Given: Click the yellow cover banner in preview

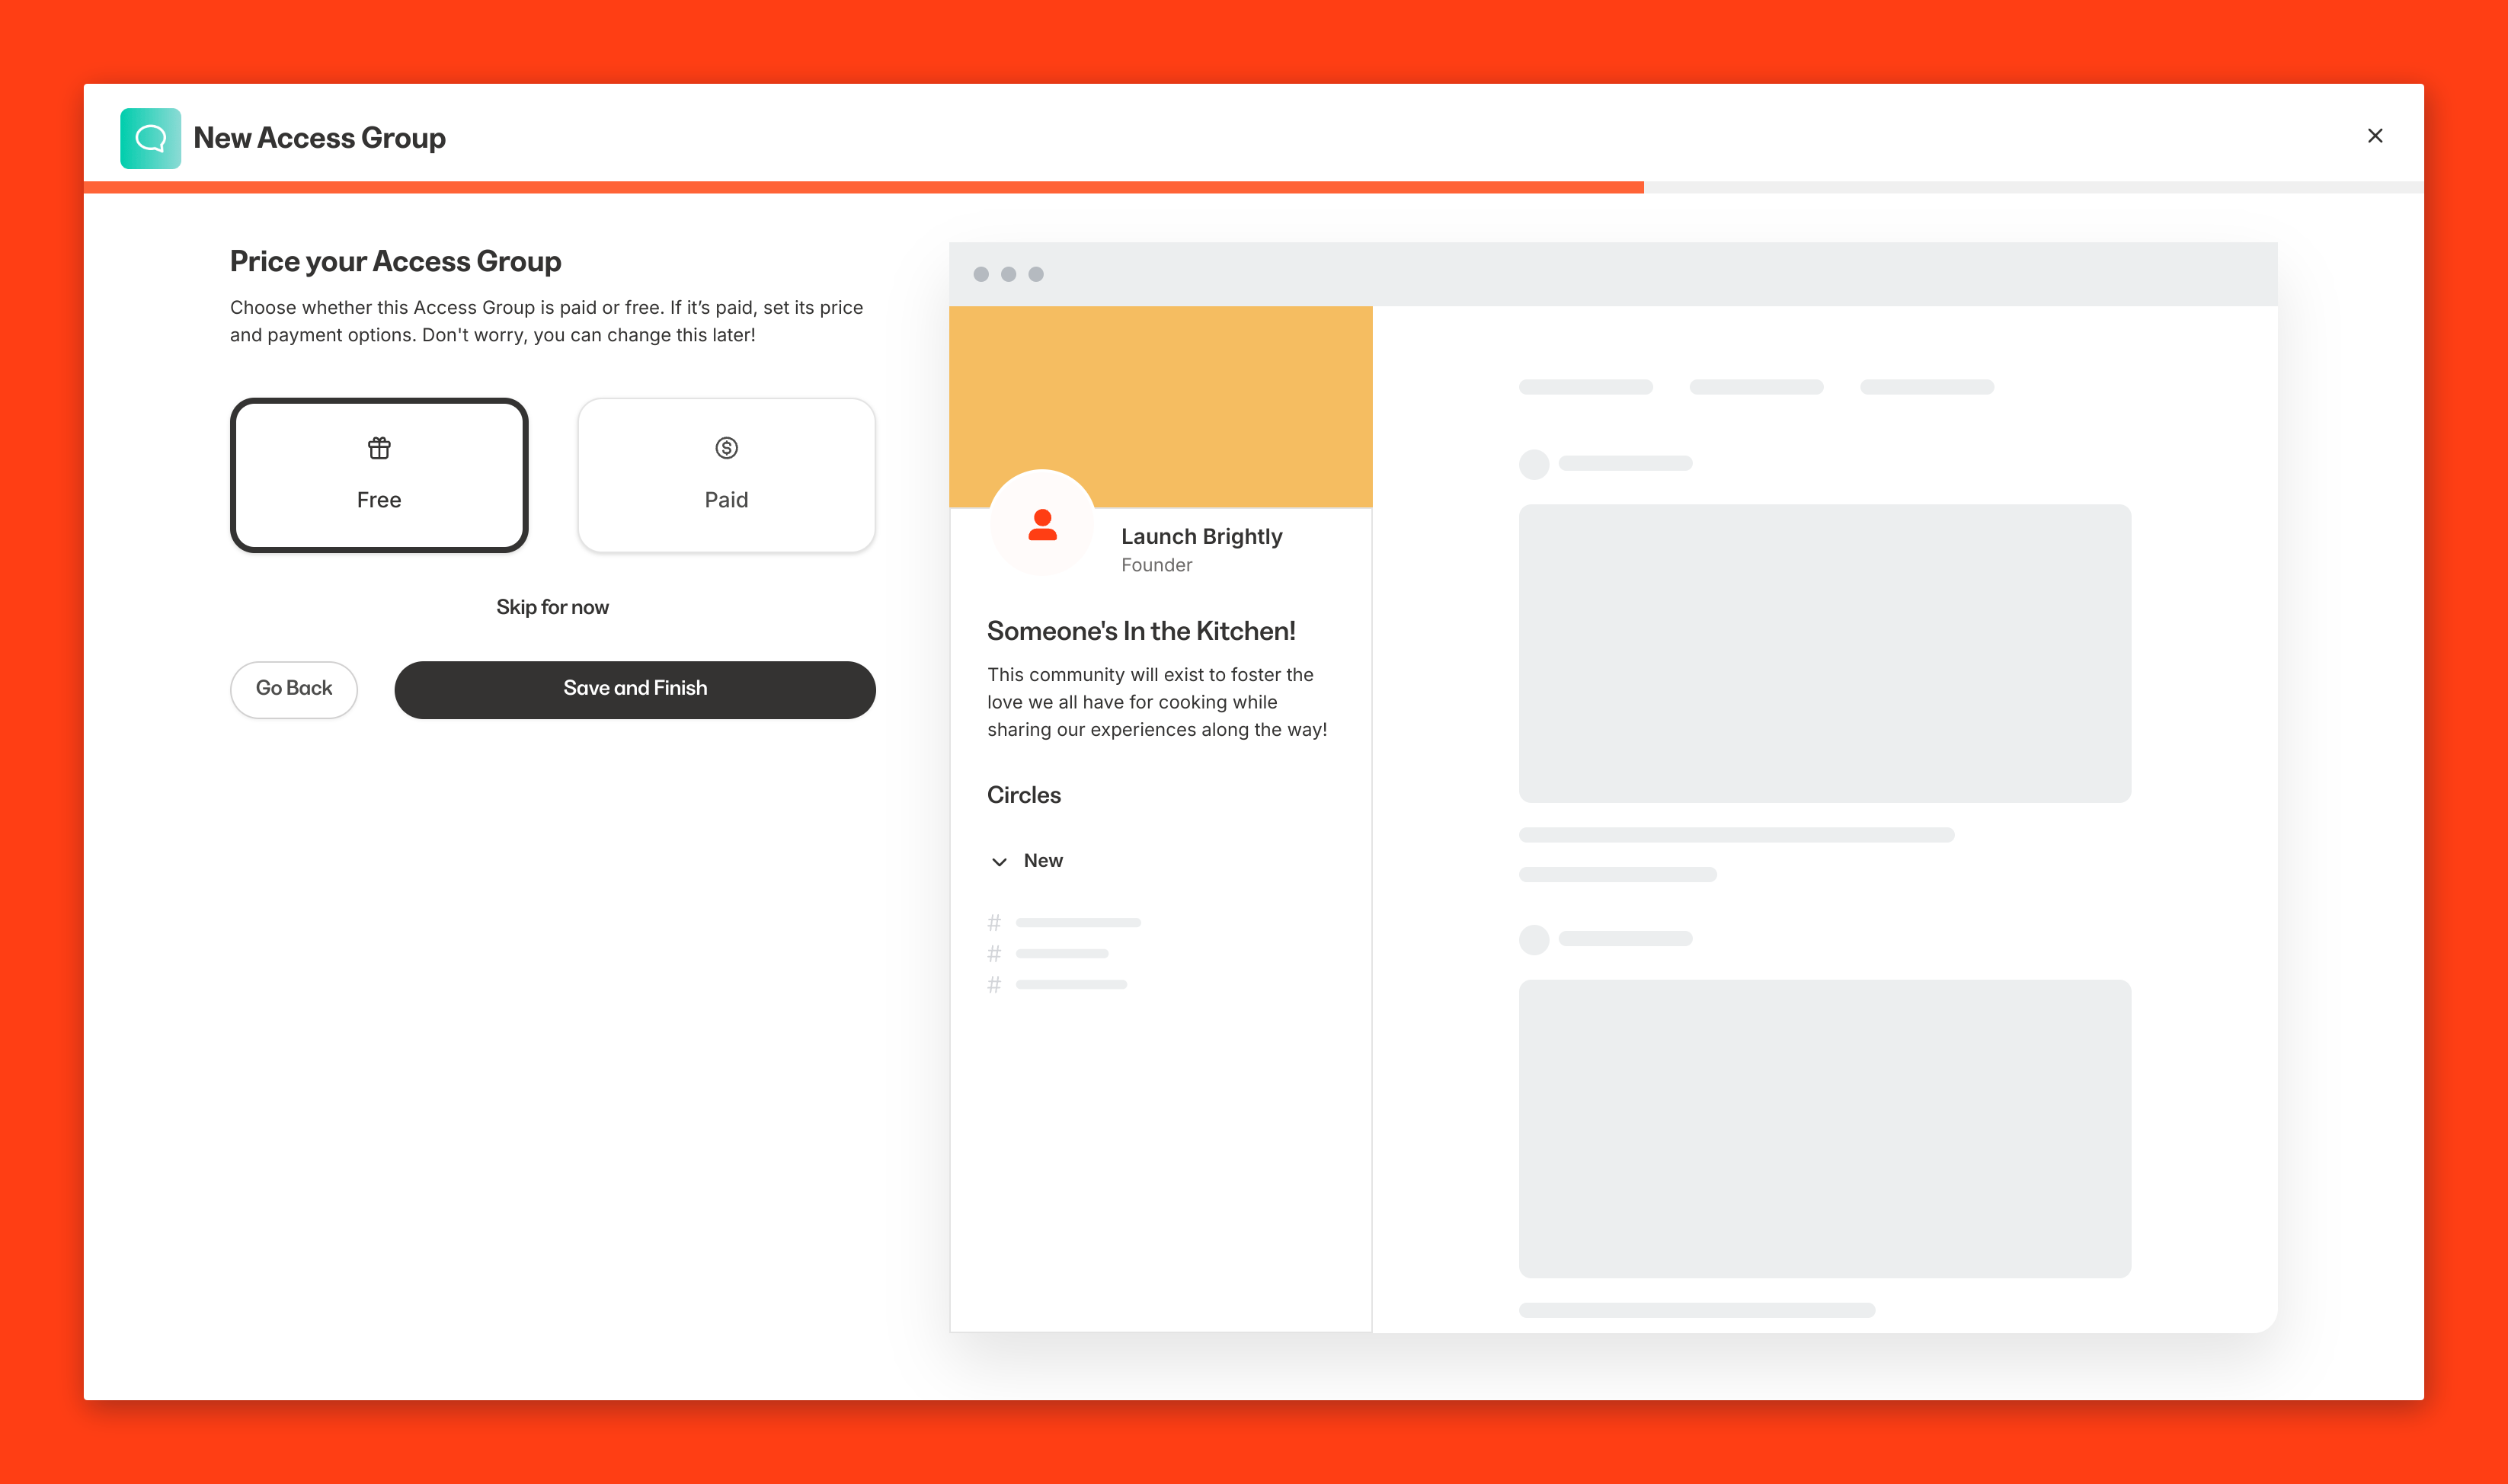Looking at the screenshot, I should point(1160,390).
